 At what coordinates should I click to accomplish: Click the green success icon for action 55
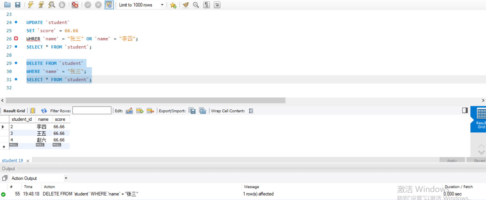click(3, 194)
